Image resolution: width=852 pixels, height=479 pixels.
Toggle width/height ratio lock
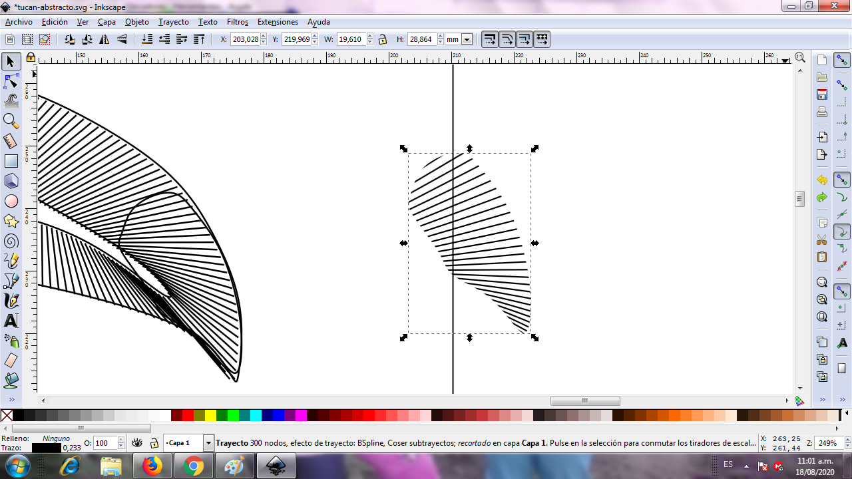383,39
